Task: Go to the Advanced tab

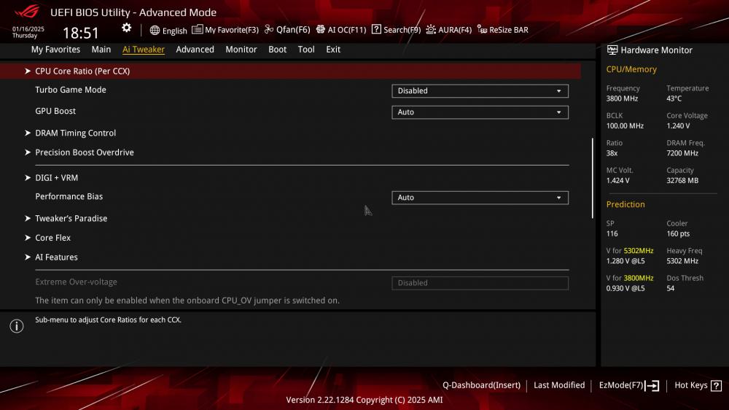Action: (195, 50)
